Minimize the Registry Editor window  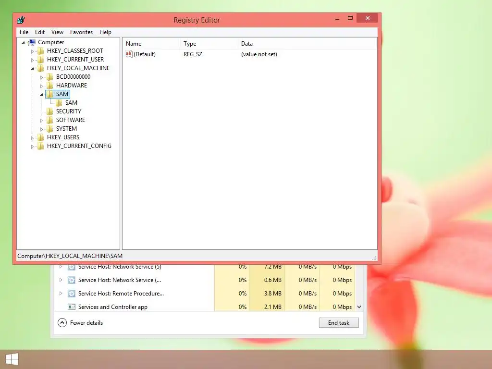coord(337,19)
